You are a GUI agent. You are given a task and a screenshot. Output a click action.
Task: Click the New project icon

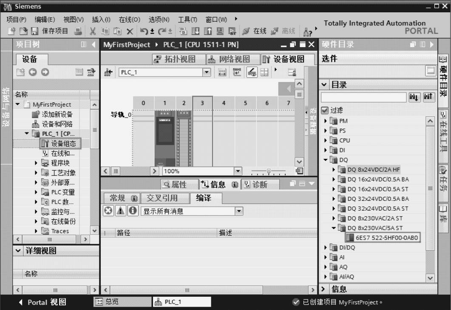(11, 31)
